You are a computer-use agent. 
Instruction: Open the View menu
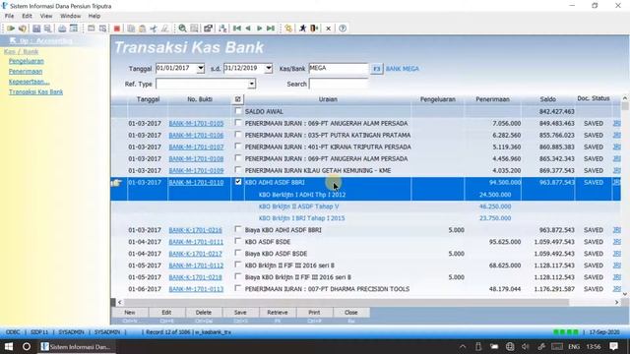tap(46, 16)
